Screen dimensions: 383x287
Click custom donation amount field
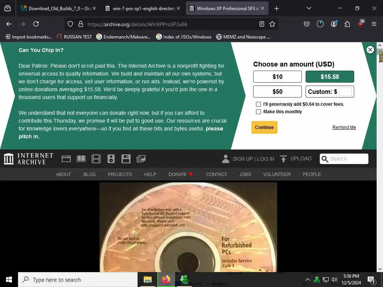pos(345,92)
